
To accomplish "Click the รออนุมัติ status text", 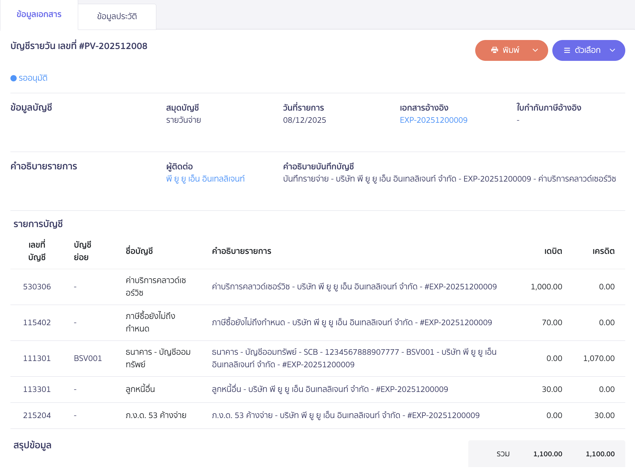I will [x=33, y=78].
